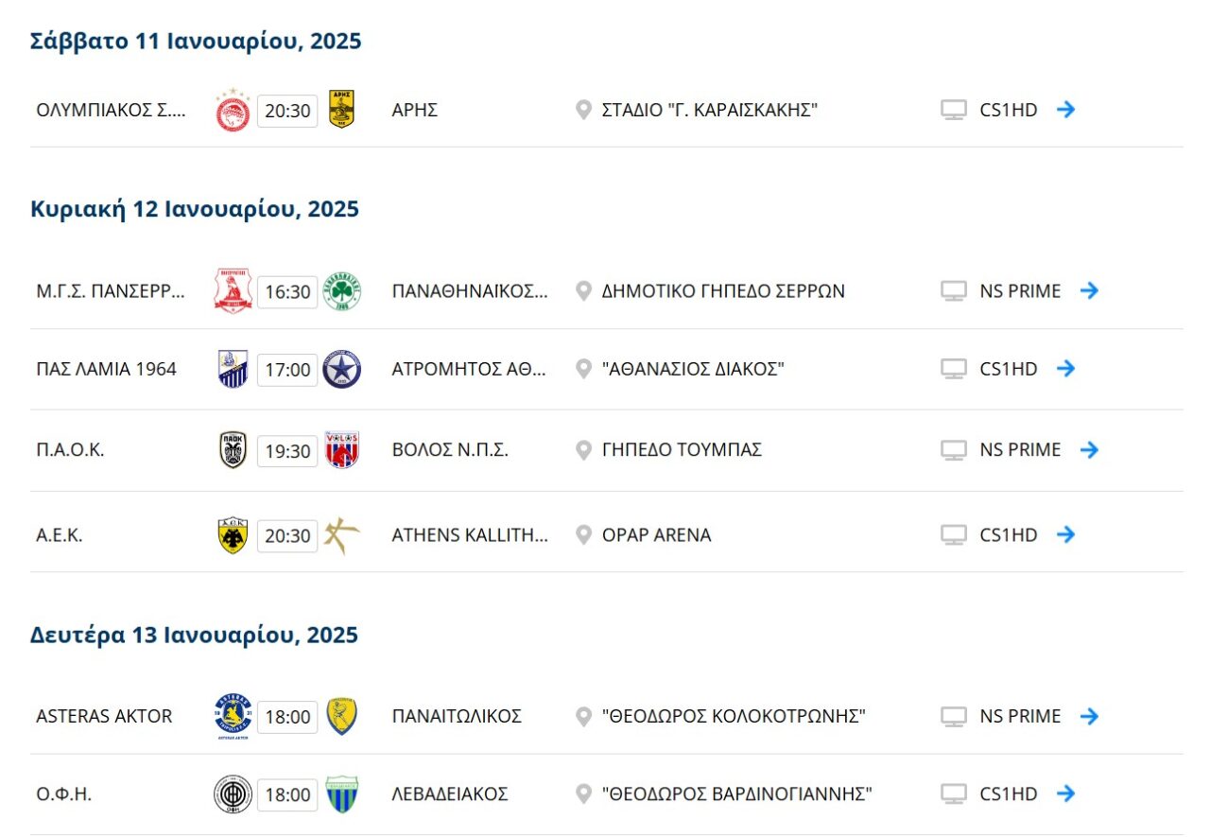Click the Asteras Aktor blue team crest
The image size is (1210, 837).
233,716
